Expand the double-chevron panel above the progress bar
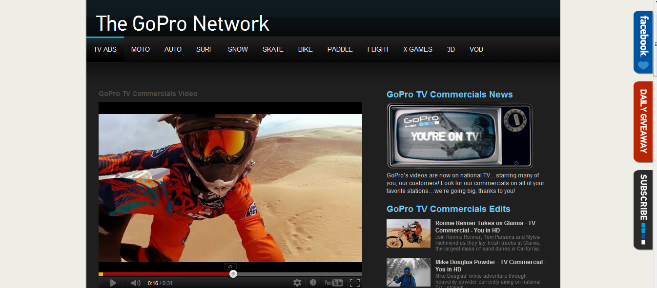Viewport: 657px width, 288px height. tap(230, 267)
